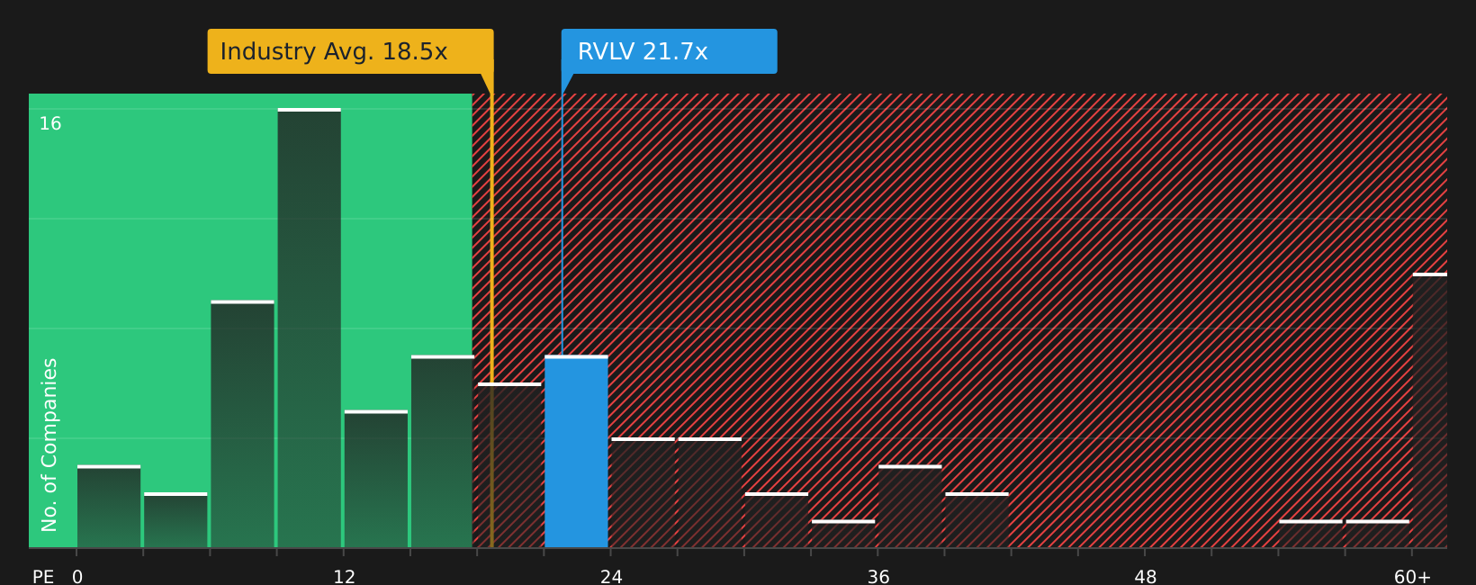Select the first bar starting at PE 0
Screen dimensions: 1476x585
[x=109, y=507]
